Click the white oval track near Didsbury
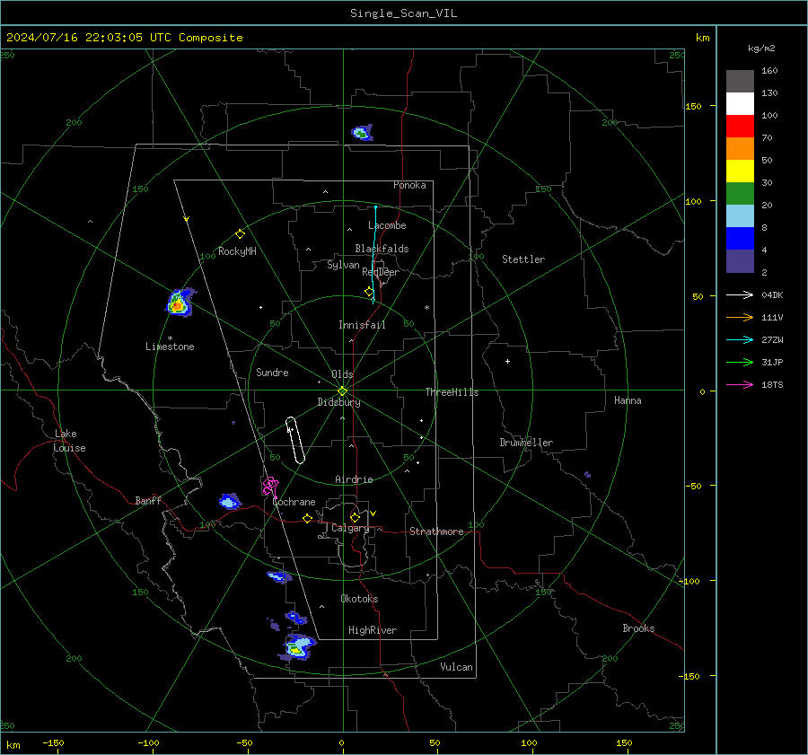This screenshot has height=755, width=808. [295, 440]
